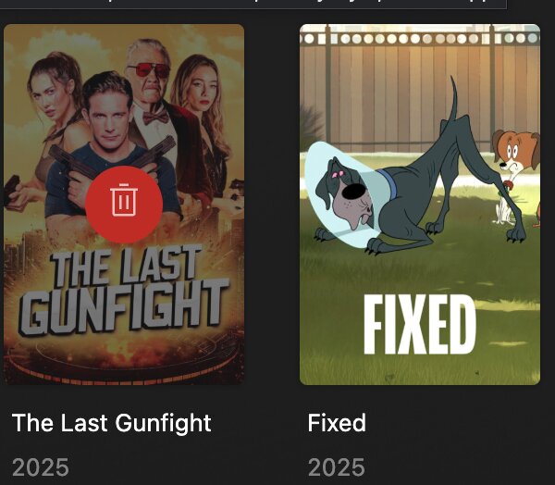Open the Fixed movie poster thumbnail

420,205
